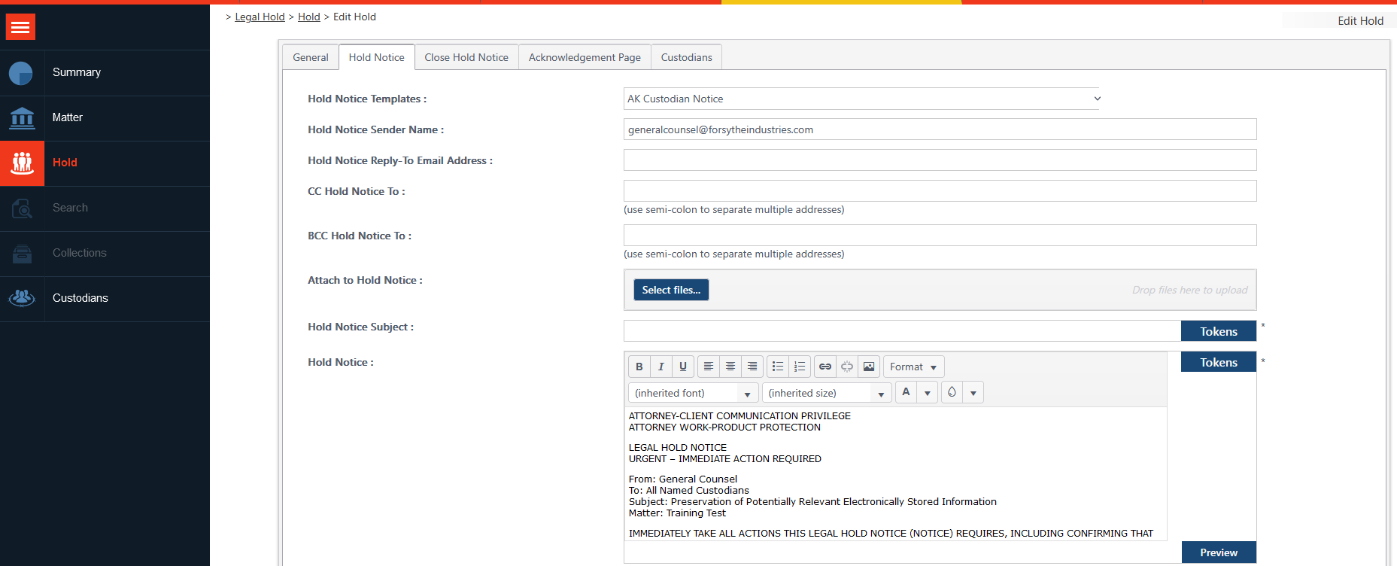Click the Select files button
1397x566 pixels.
tap(670, 290)
